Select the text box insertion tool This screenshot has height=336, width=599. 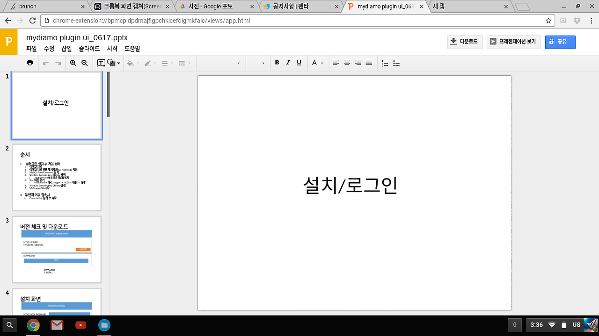(100, 63)
